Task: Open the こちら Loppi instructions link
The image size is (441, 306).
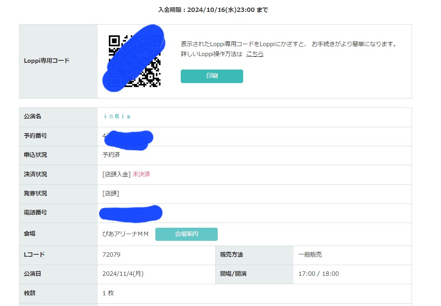Action: pos(255,54)
